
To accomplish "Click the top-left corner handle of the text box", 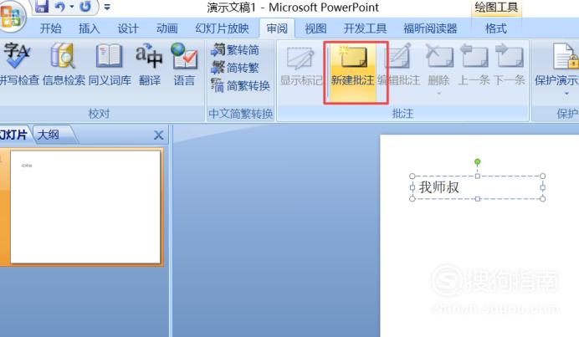I will point(412,176).
